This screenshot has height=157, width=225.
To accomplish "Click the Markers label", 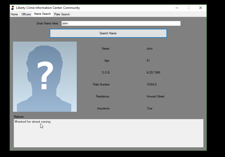I will [19, 117].
